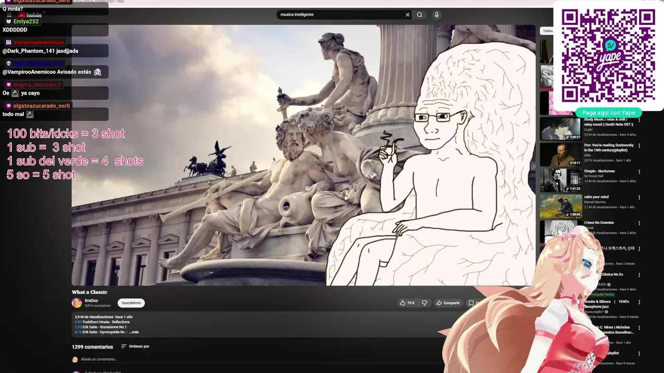Click the 1299 comentarios heading
This screenshot has width=664, height=373.
[x=92, y=347]
